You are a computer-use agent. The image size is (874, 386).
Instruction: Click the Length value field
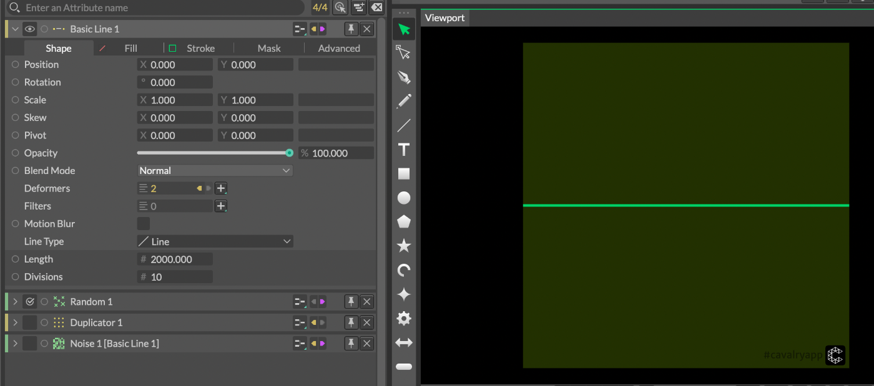click(175, 259)
